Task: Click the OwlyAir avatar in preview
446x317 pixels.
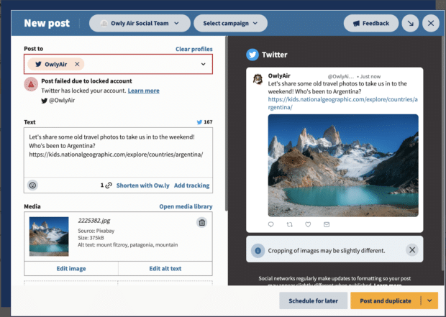Action: point(258,79)
